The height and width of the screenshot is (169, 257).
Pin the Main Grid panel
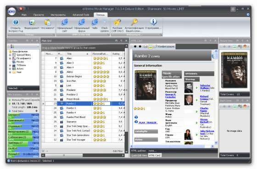[121, 40]
